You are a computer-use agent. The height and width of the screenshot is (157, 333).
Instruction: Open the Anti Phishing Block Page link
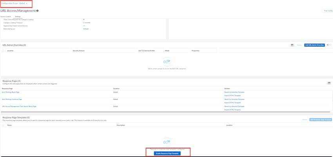11,92
